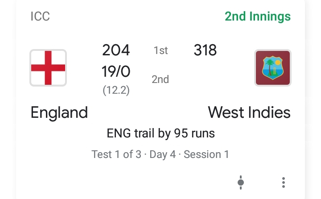
Task: Click the 'Session 1' match info text
Action: pos(206,154)
